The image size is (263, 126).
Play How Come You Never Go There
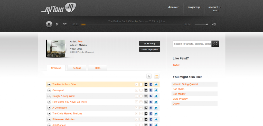pos(49,102)
